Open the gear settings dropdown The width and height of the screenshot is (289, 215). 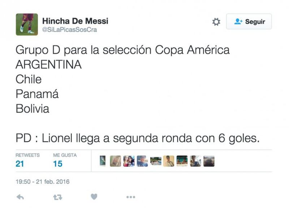click(x=216, y=22)
